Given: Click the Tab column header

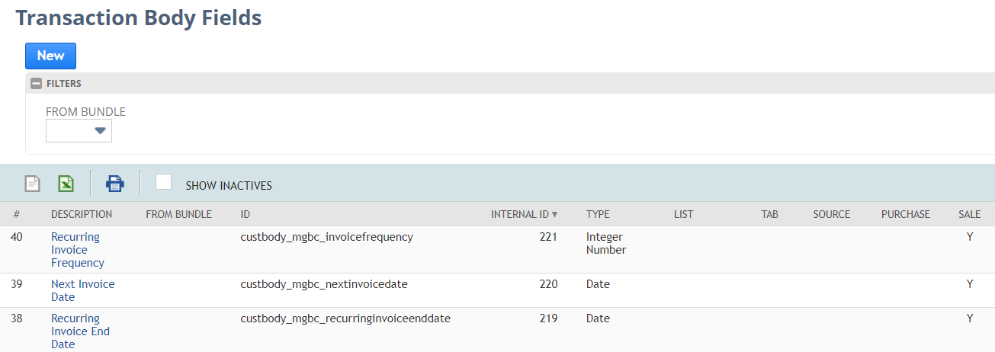Looking at the screenshot, I should coord(770,214).
